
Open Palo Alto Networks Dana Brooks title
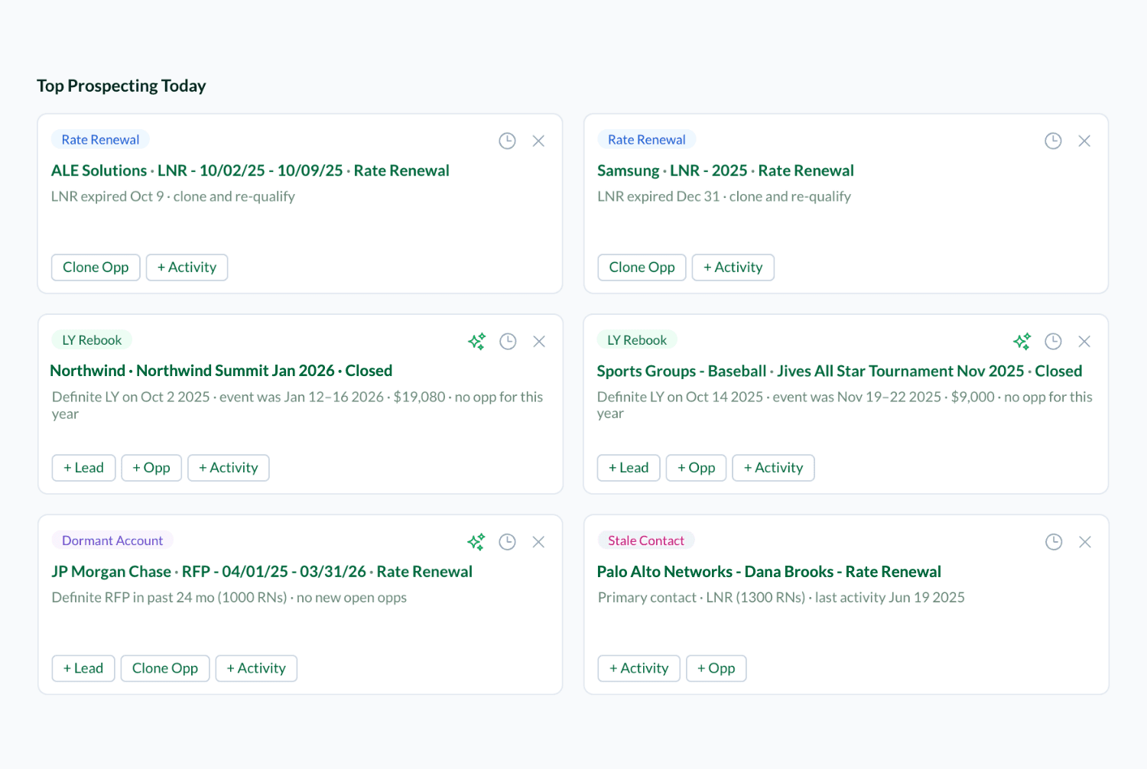[768, 572]
